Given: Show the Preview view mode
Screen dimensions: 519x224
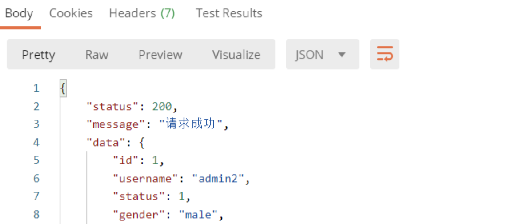Looking at the screenshot, I should [x=160, y=55].
